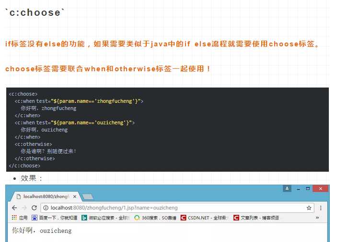Viewport: 337px width, 242px height.
Task: Click the 'zhongfucheng' test expression line
Action: click(x=79, y=101)
